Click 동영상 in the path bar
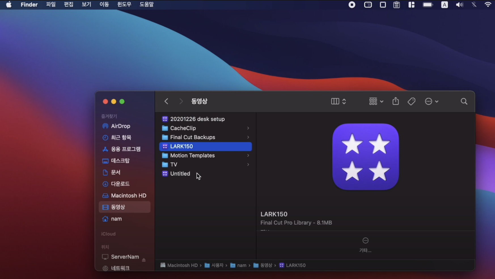This screenshot has width=495, height=279. pos(263,265)
